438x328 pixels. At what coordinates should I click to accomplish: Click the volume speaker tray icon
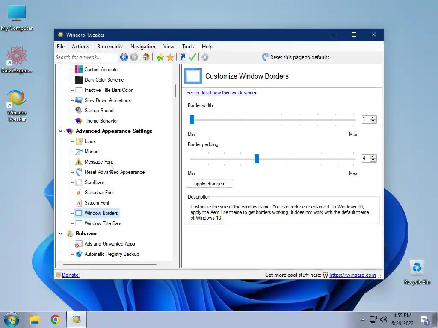click(x=384, y=319)
